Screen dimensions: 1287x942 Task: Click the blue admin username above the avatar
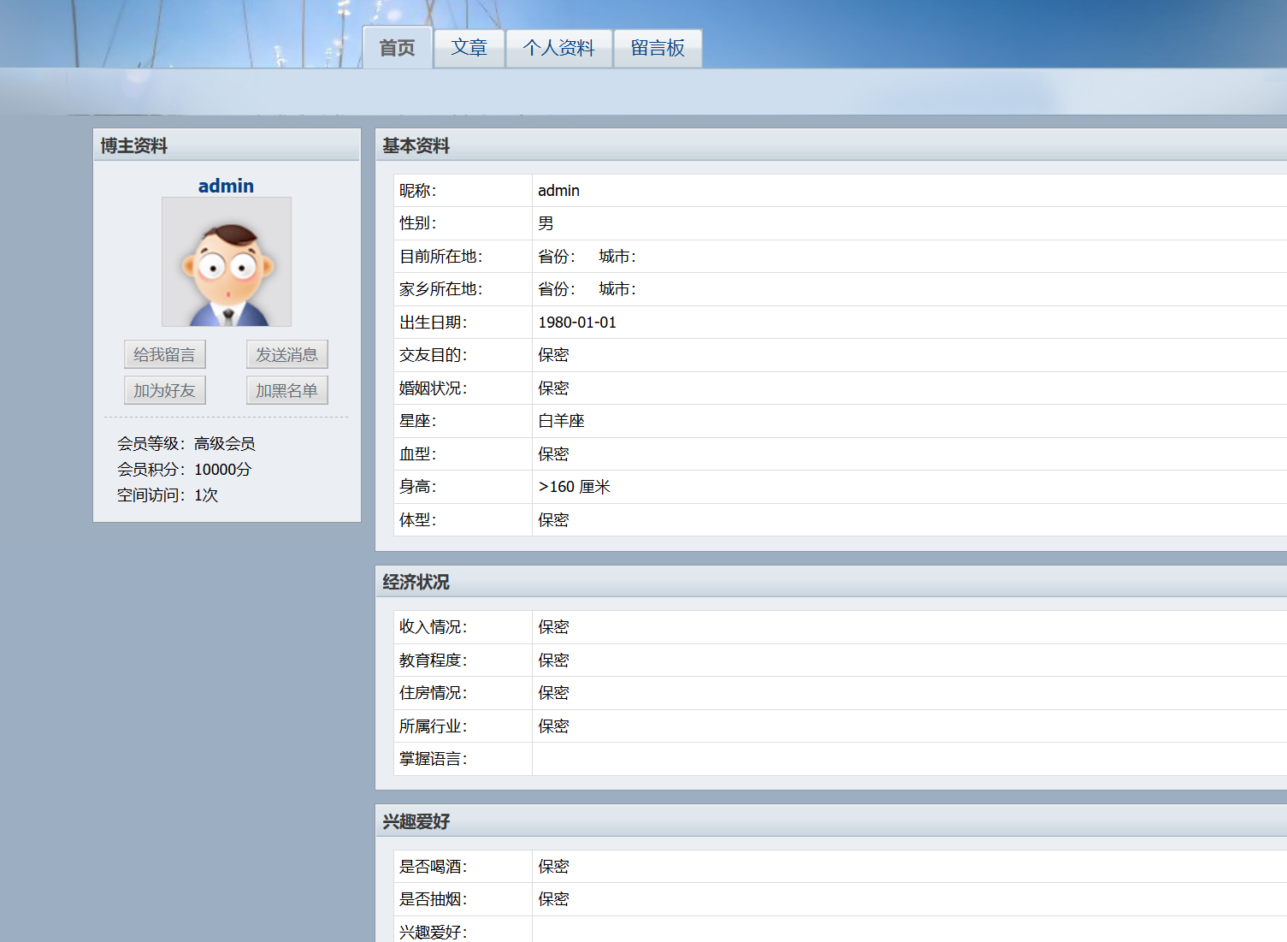[226, 186]
